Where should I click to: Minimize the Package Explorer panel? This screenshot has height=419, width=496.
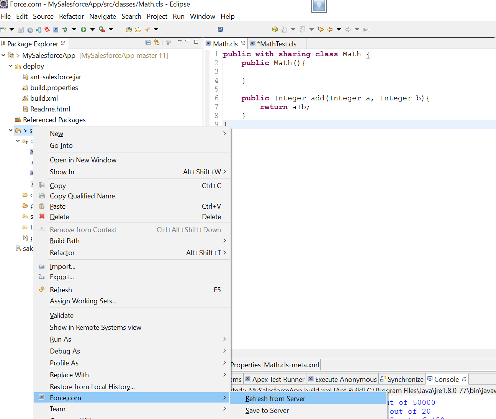click(x=187, y=41)
